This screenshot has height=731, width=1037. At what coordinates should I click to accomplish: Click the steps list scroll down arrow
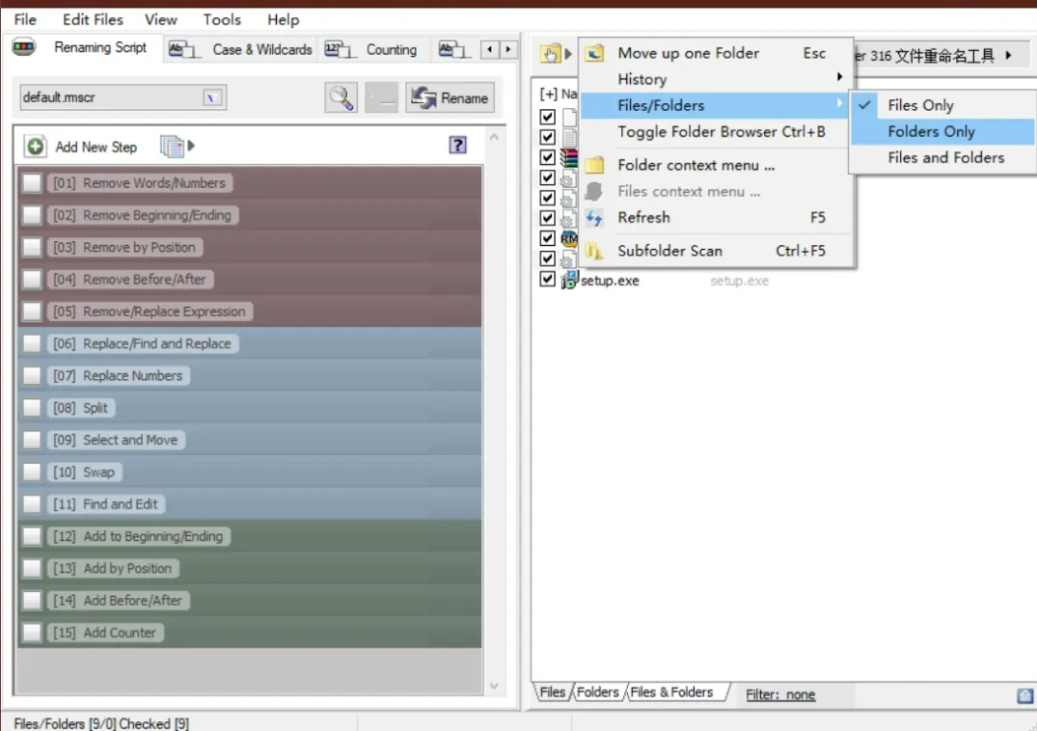pyautogui.click(x=494, y=686)
